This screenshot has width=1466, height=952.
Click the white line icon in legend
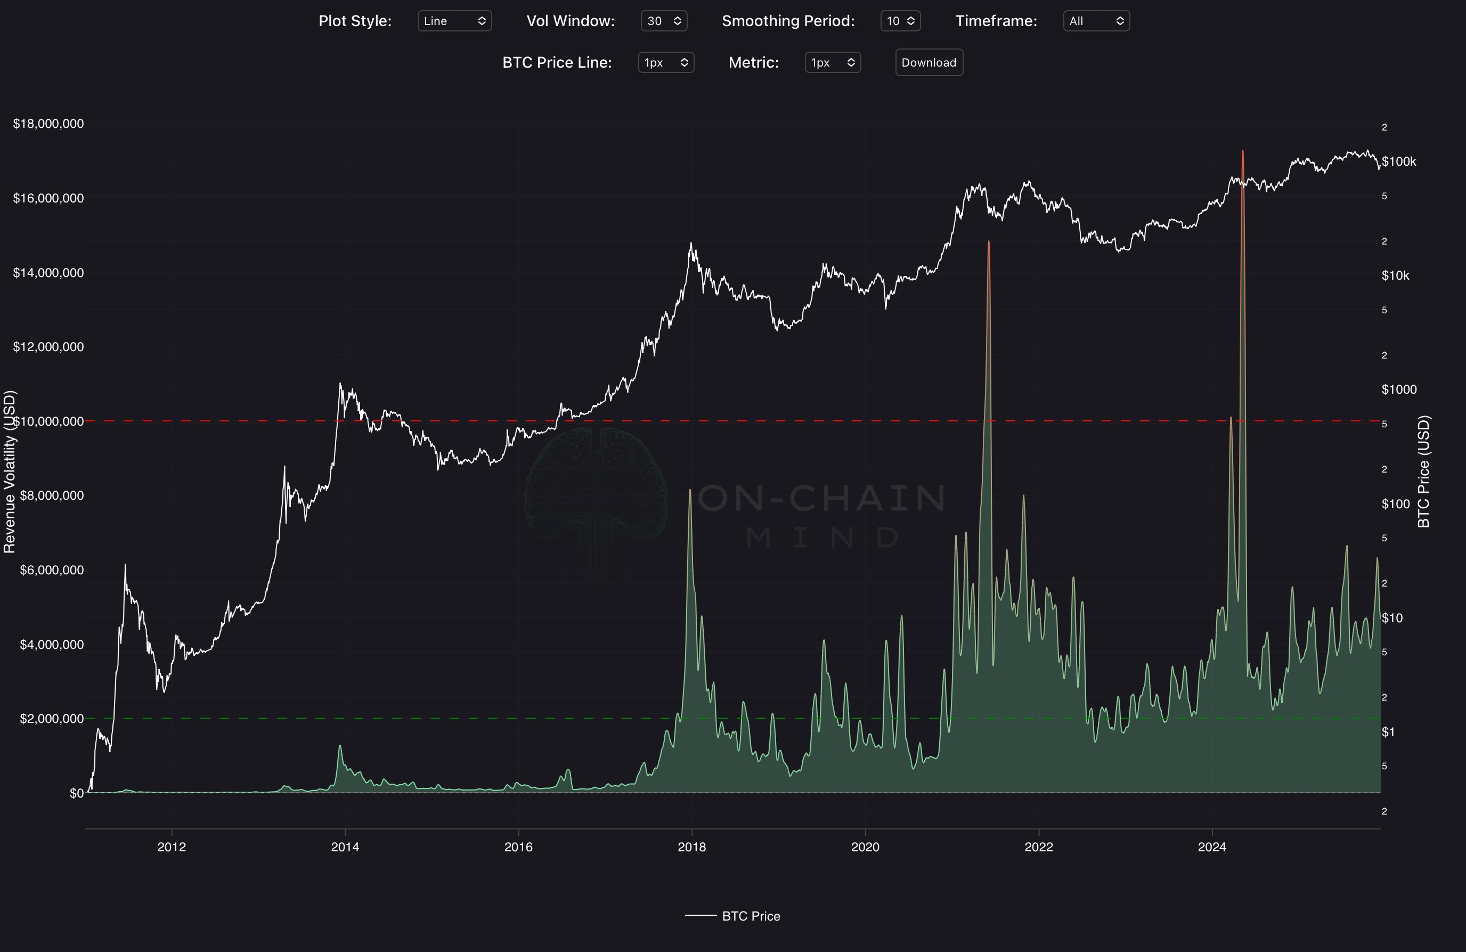(701, 916)
